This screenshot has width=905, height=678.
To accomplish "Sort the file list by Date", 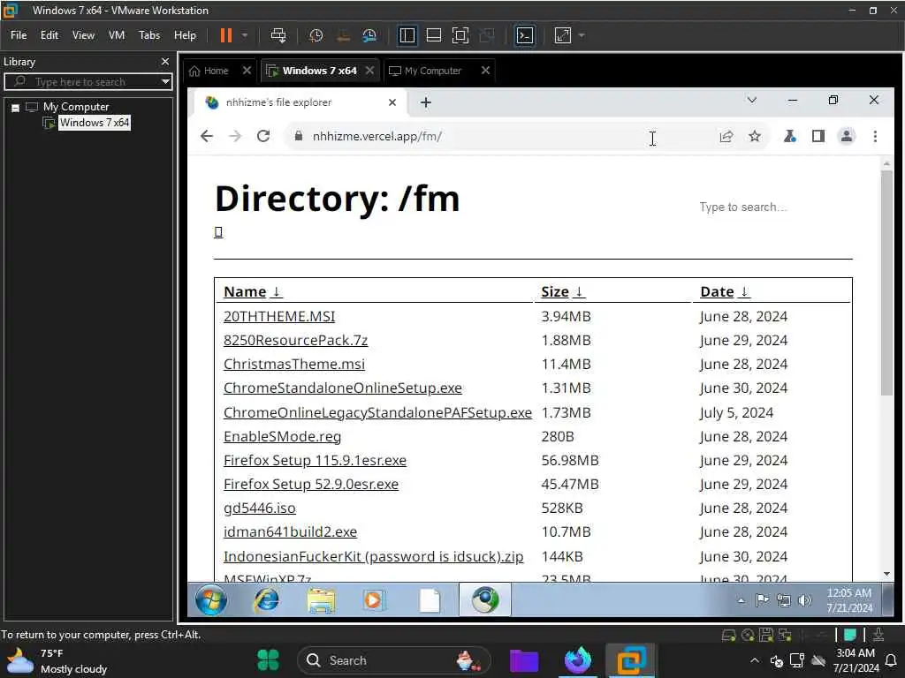I will (x=725, y=291).
